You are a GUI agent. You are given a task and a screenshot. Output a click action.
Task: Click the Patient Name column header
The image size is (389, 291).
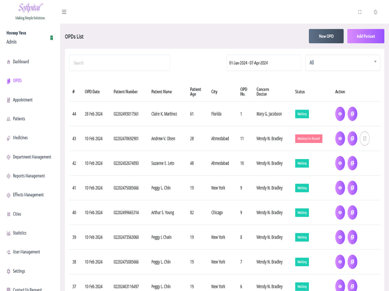coord(161,92)
